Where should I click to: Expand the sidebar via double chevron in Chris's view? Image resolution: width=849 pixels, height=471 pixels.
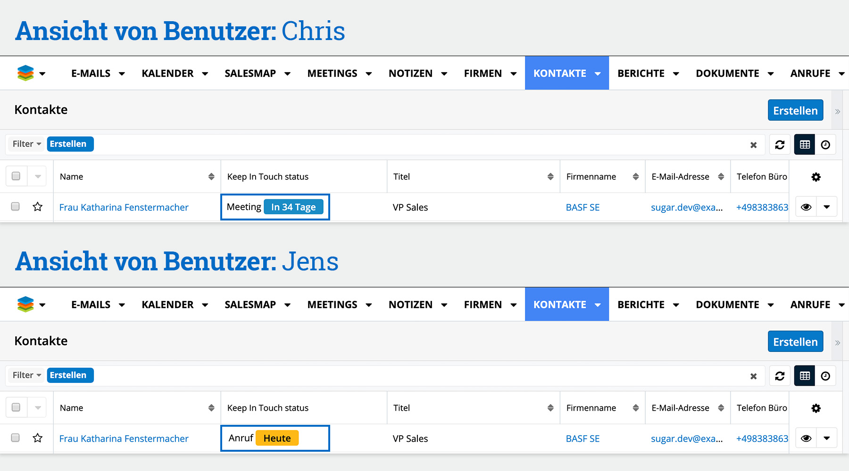tap(838, 112)
